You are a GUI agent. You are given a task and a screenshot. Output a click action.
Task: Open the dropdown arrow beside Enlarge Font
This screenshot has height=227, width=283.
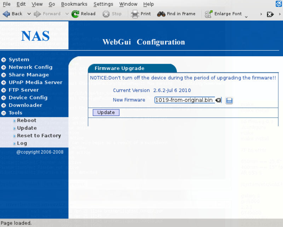(246, 17)
